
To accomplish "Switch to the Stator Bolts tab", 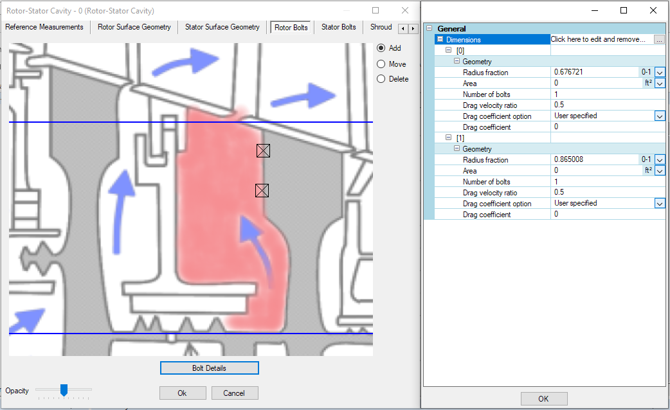I will [x=338, y=28].
